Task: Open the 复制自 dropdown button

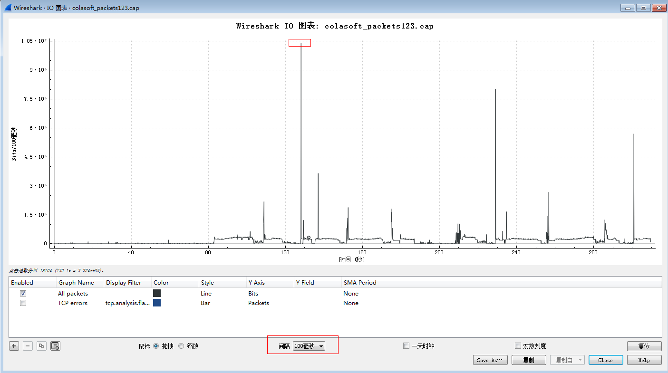Action: point(567,360)
